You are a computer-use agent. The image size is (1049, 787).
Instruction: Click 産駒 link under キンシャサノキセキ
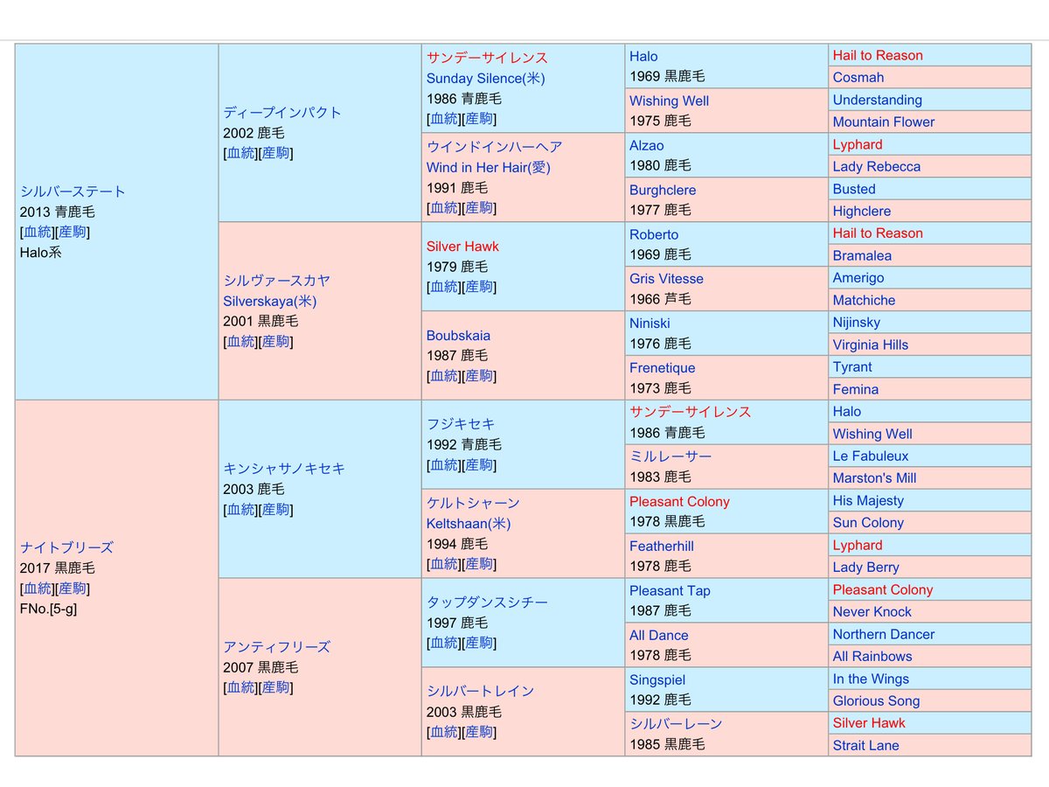275,510
